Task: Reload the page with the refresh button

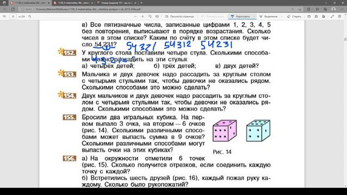Action: (x=13, y=9)
